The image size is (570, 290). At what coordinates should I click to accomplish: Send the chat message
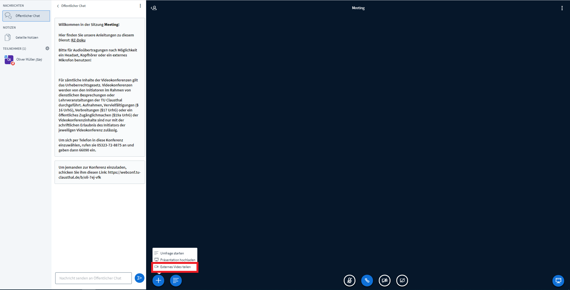point(139,278)
